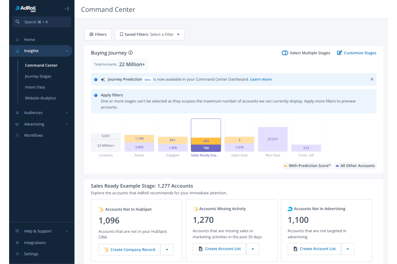Viewport: 397px width, 264px height.
Task: Click the Settings gear icon
Action: click(x=17, y=254)
